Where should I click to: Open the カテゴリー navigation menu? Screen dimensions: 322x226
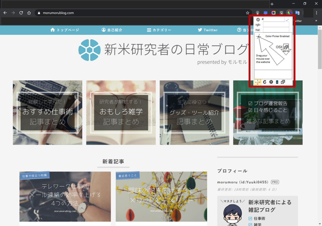pos(159,30)
